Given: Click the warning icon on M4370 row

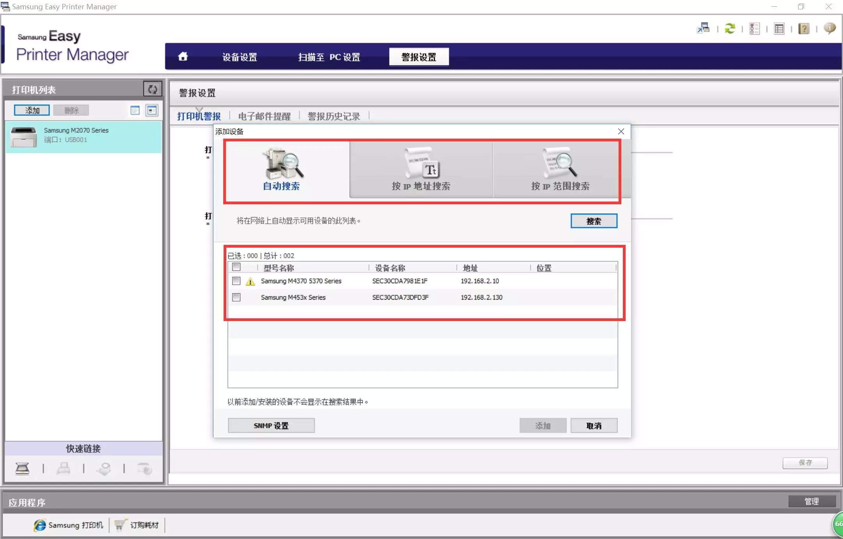Looking at the screenshot, I should click(x=250, y=281).
